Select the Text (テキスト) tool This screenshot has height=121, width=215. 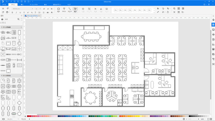[64, 10]
